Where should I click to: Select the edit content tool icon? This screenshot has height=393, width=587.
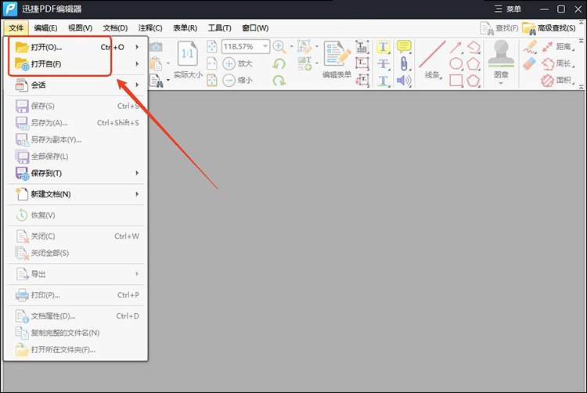[304, 47]
